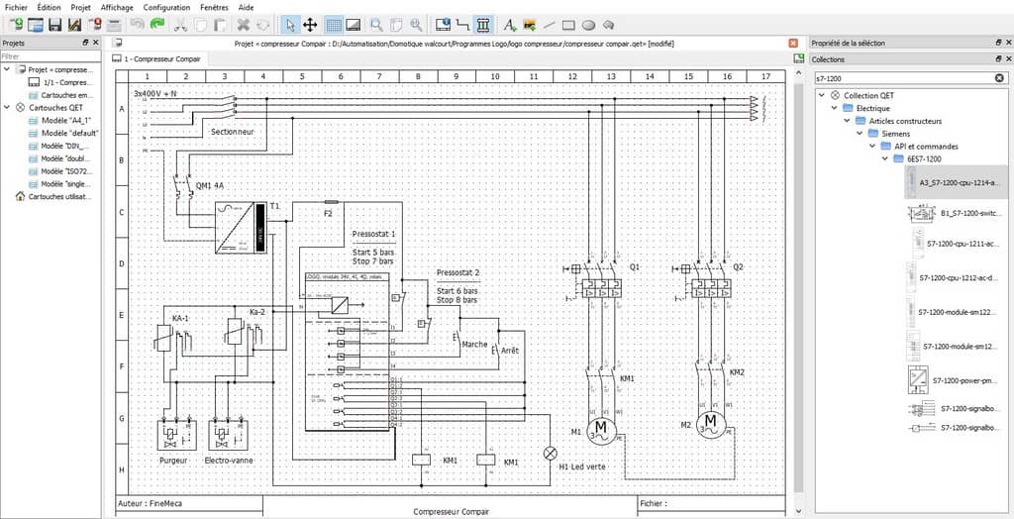Collapse the Cartouches QET tree node
This screenshot has height=519, width=1014.
(8, 107)
